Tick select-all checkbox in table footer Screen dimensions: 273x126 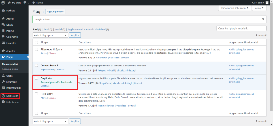pos(36,113)
